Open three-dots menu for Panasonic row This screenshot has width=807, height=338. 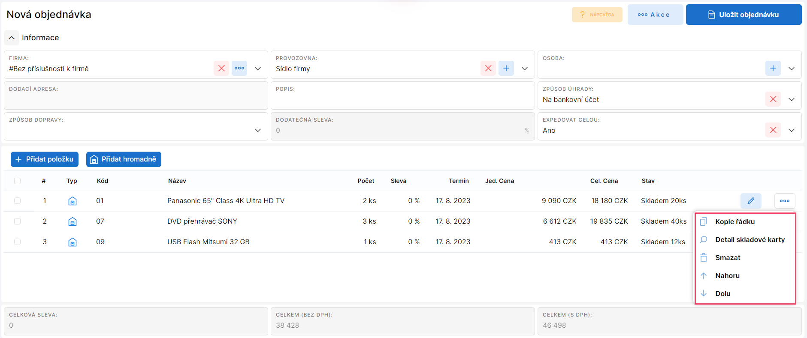point(785,200)
